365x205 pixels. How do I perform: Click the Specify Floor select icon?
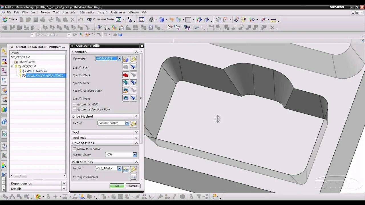pyautogui.click(x=126, y=83)
